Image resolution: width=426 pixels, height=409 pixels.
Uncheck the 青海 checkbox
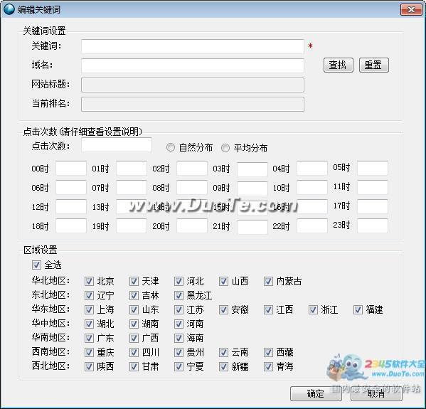pyautogui.click(x=268, y=366)
